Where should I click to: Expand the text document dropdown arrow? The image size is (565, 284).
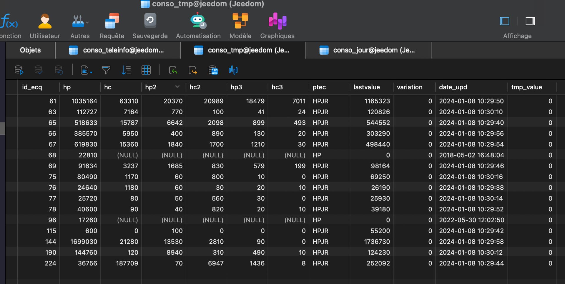91,72
